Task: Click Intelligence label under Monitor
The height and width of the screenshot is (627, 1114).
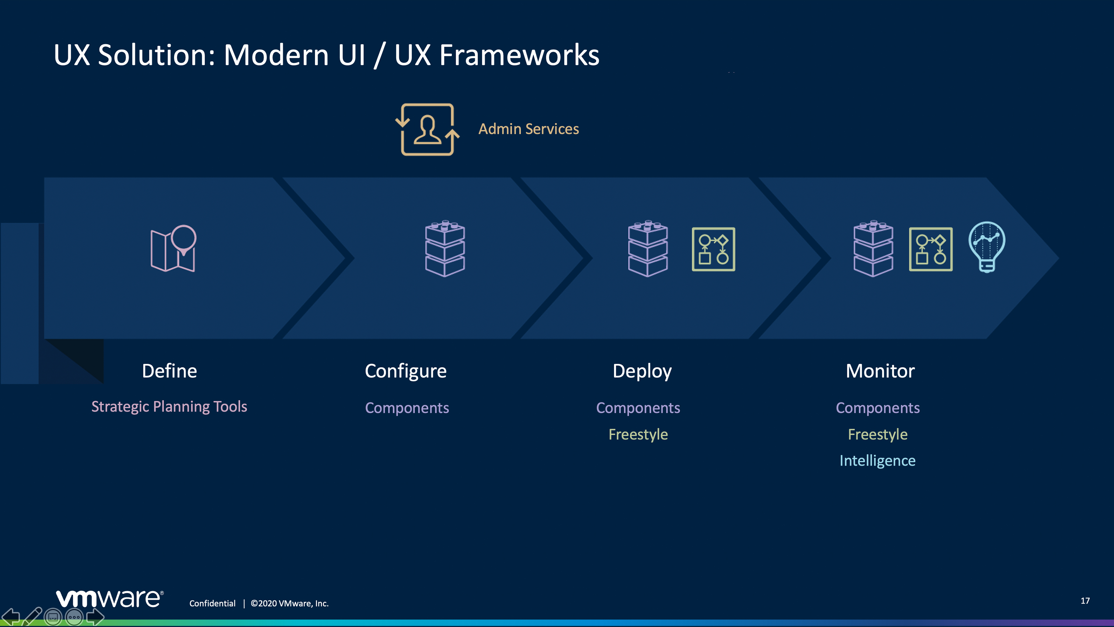Action: (x=877, y=460)
